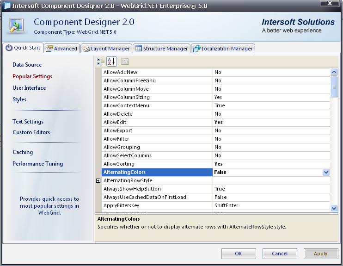This screenshot has width=343, height=266.
Task: Click the AllowColumnMove property name
Action: coord(126,89)
